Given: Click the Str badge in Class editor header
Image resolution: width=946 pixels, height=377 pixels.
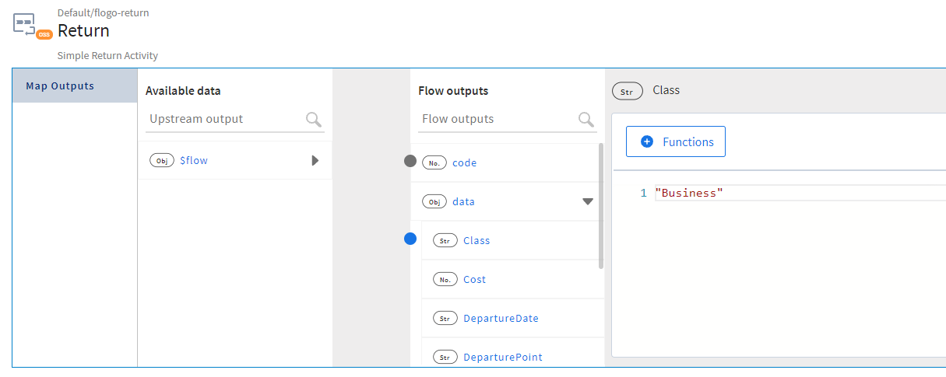Looking at the screenshot, I should point(628,91).
